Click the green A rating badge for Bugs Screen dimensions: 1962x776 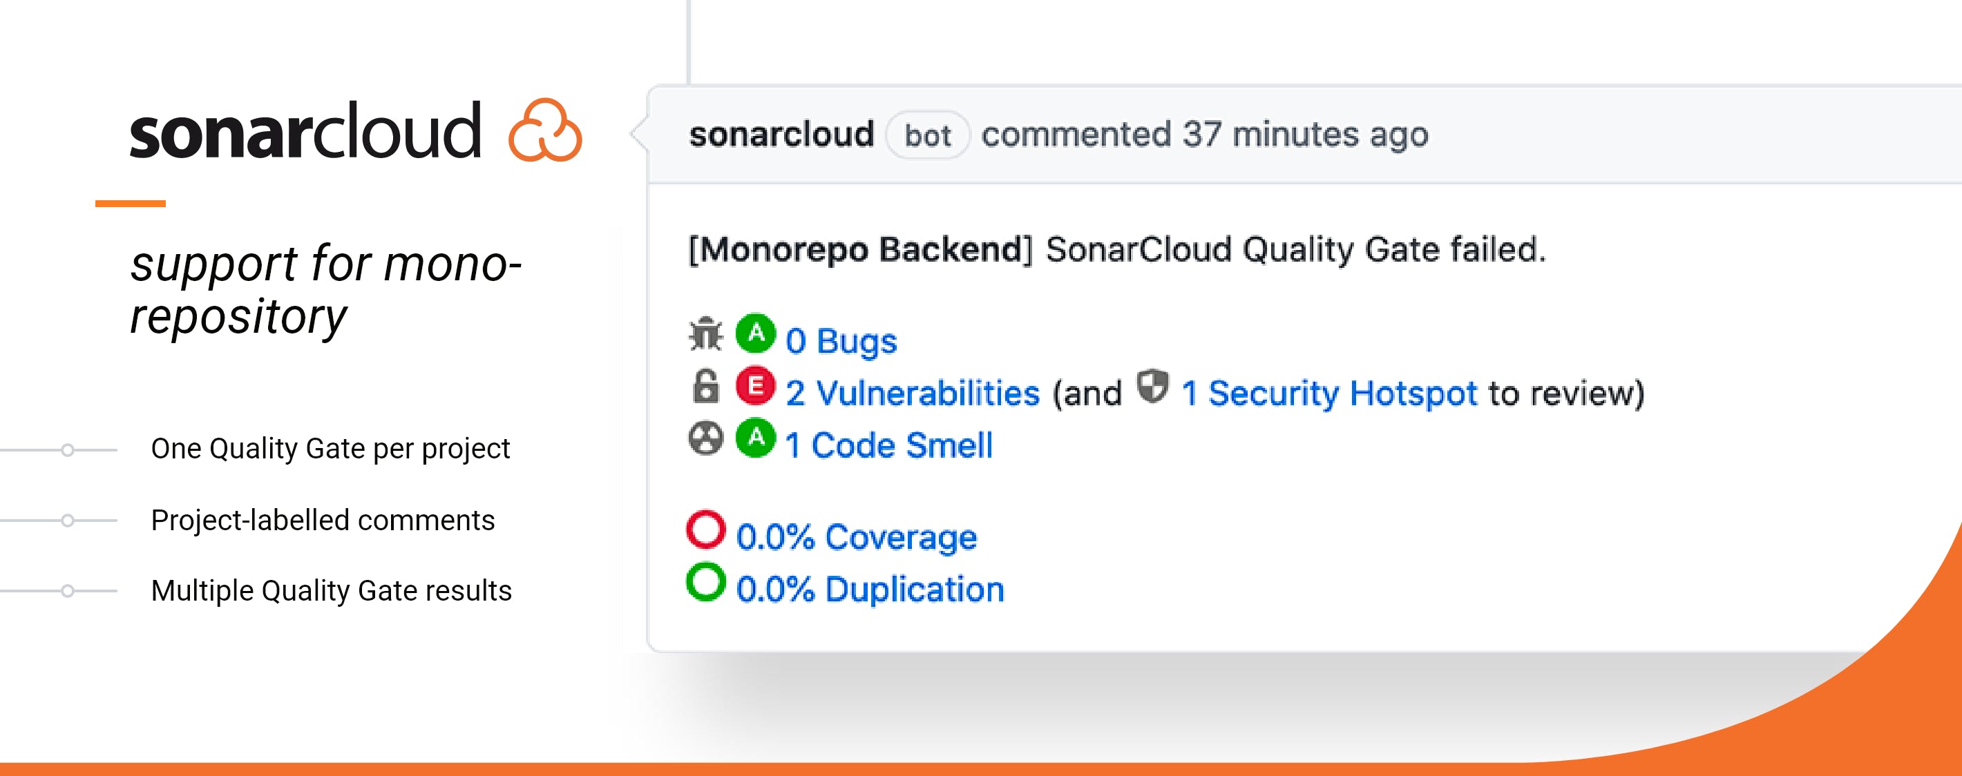click(x=756, y=333)
